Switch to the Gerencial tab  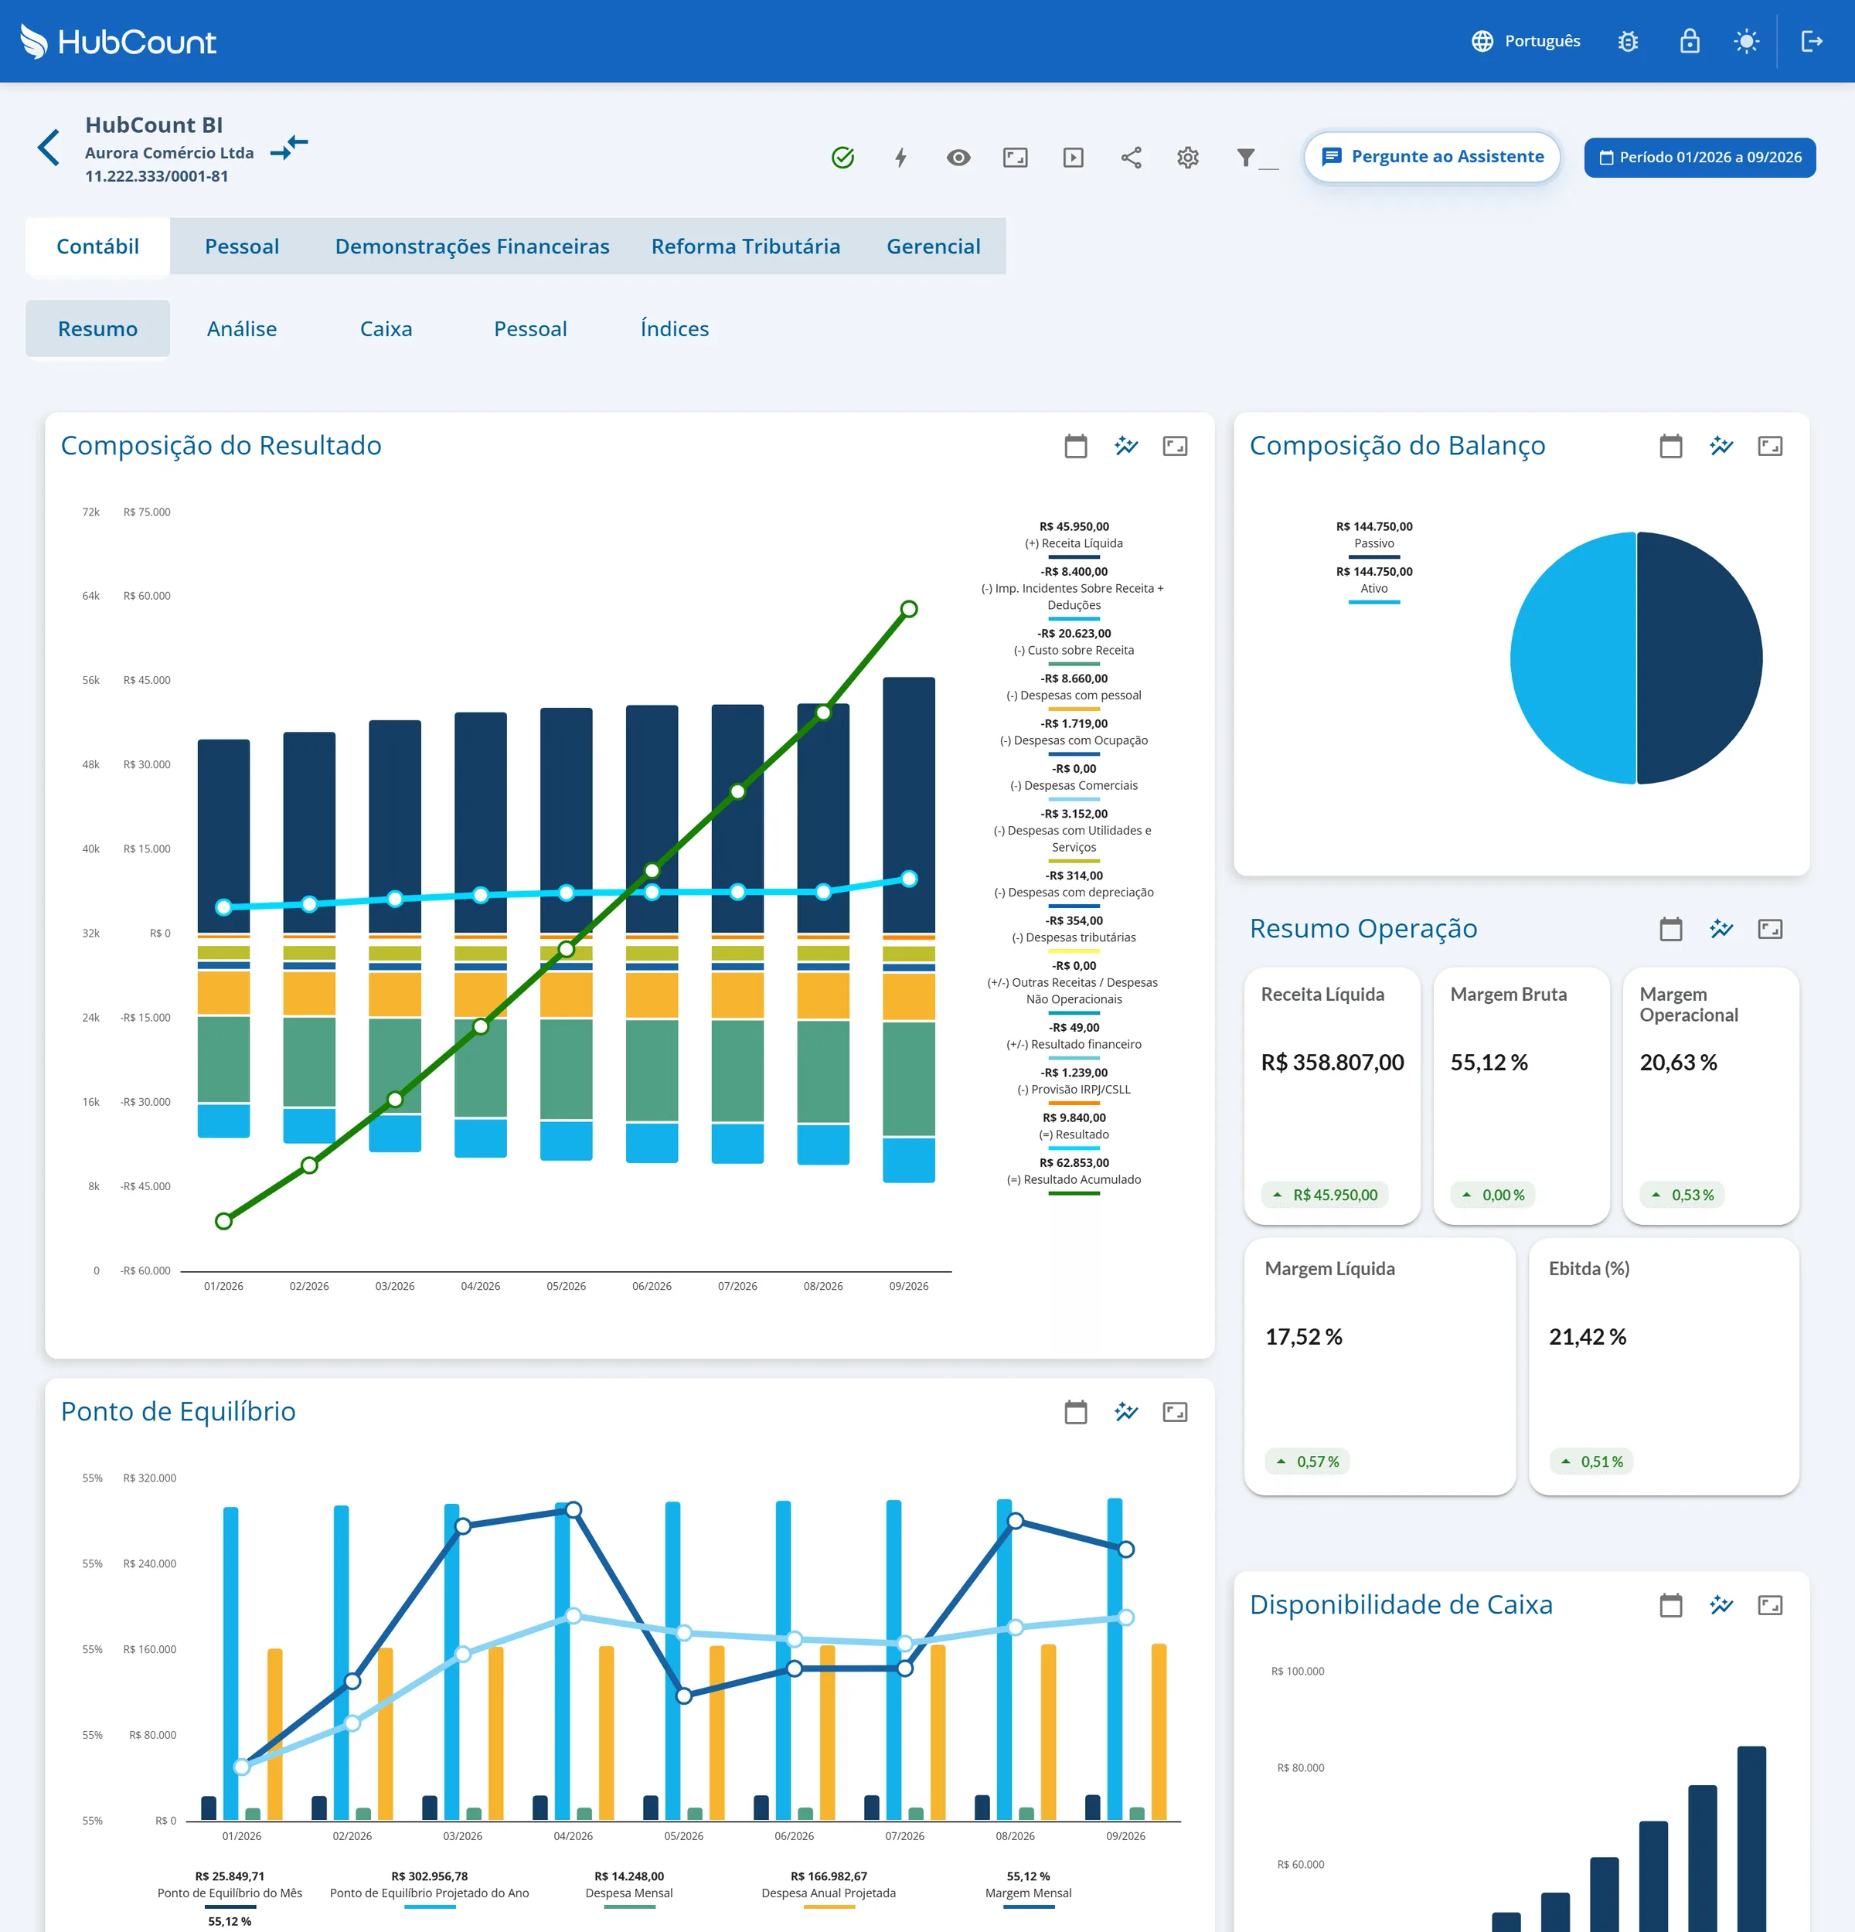934,247
